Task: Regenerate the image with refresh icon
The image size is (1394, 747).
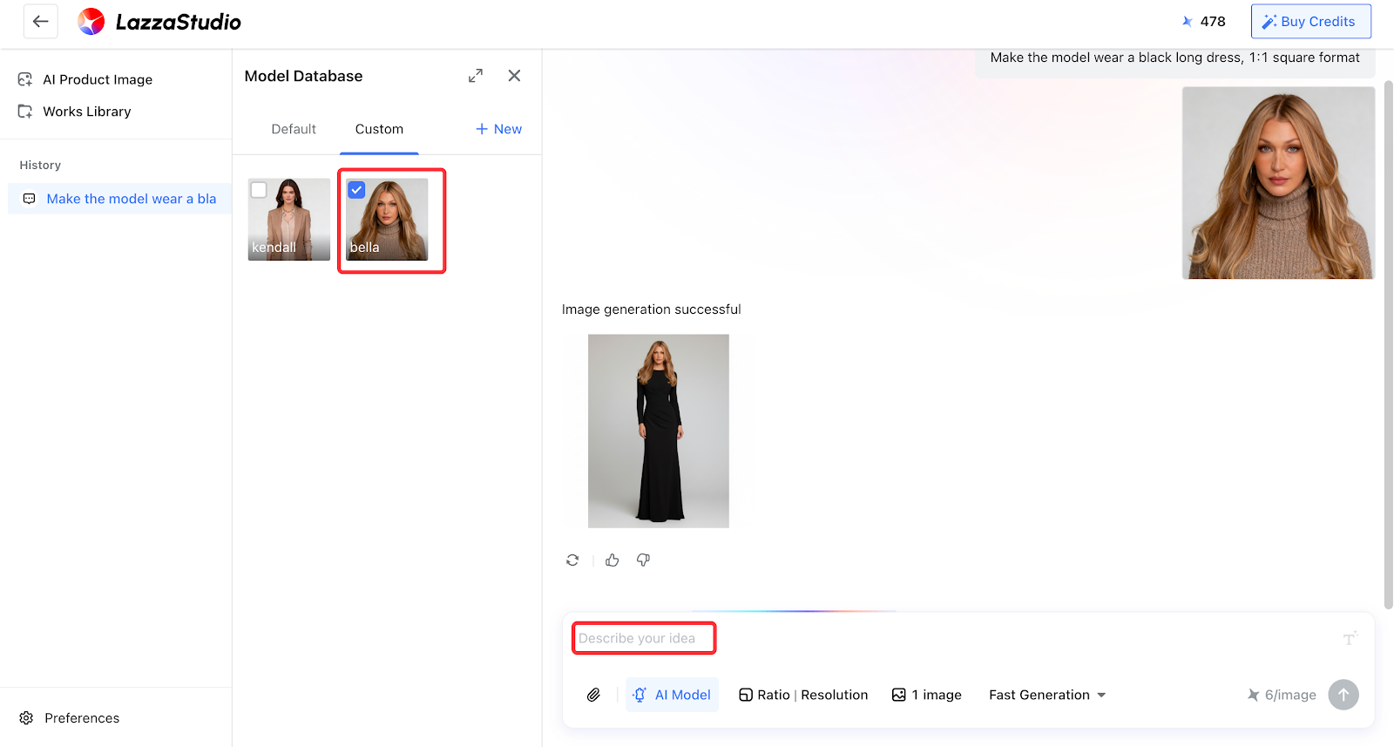Action: (572, 560)
